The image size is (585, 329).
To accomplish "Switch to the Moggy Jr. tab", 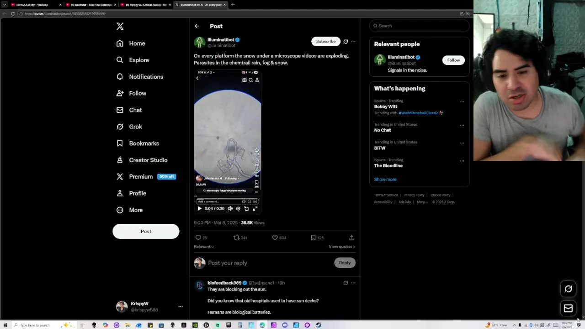I will pos(145,5).
